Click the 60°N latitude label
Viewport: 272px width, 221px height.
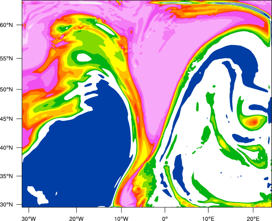point(6,25)
